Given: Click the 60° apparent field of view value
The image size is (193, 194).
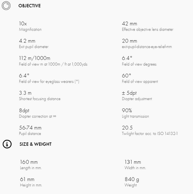Looking at the screenshot, I should point(126,75).
